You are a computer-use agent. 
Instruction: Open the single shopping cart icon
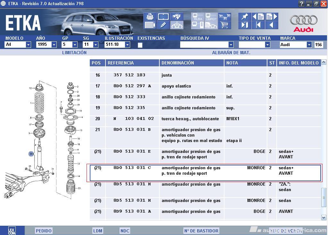coord(224,25)
